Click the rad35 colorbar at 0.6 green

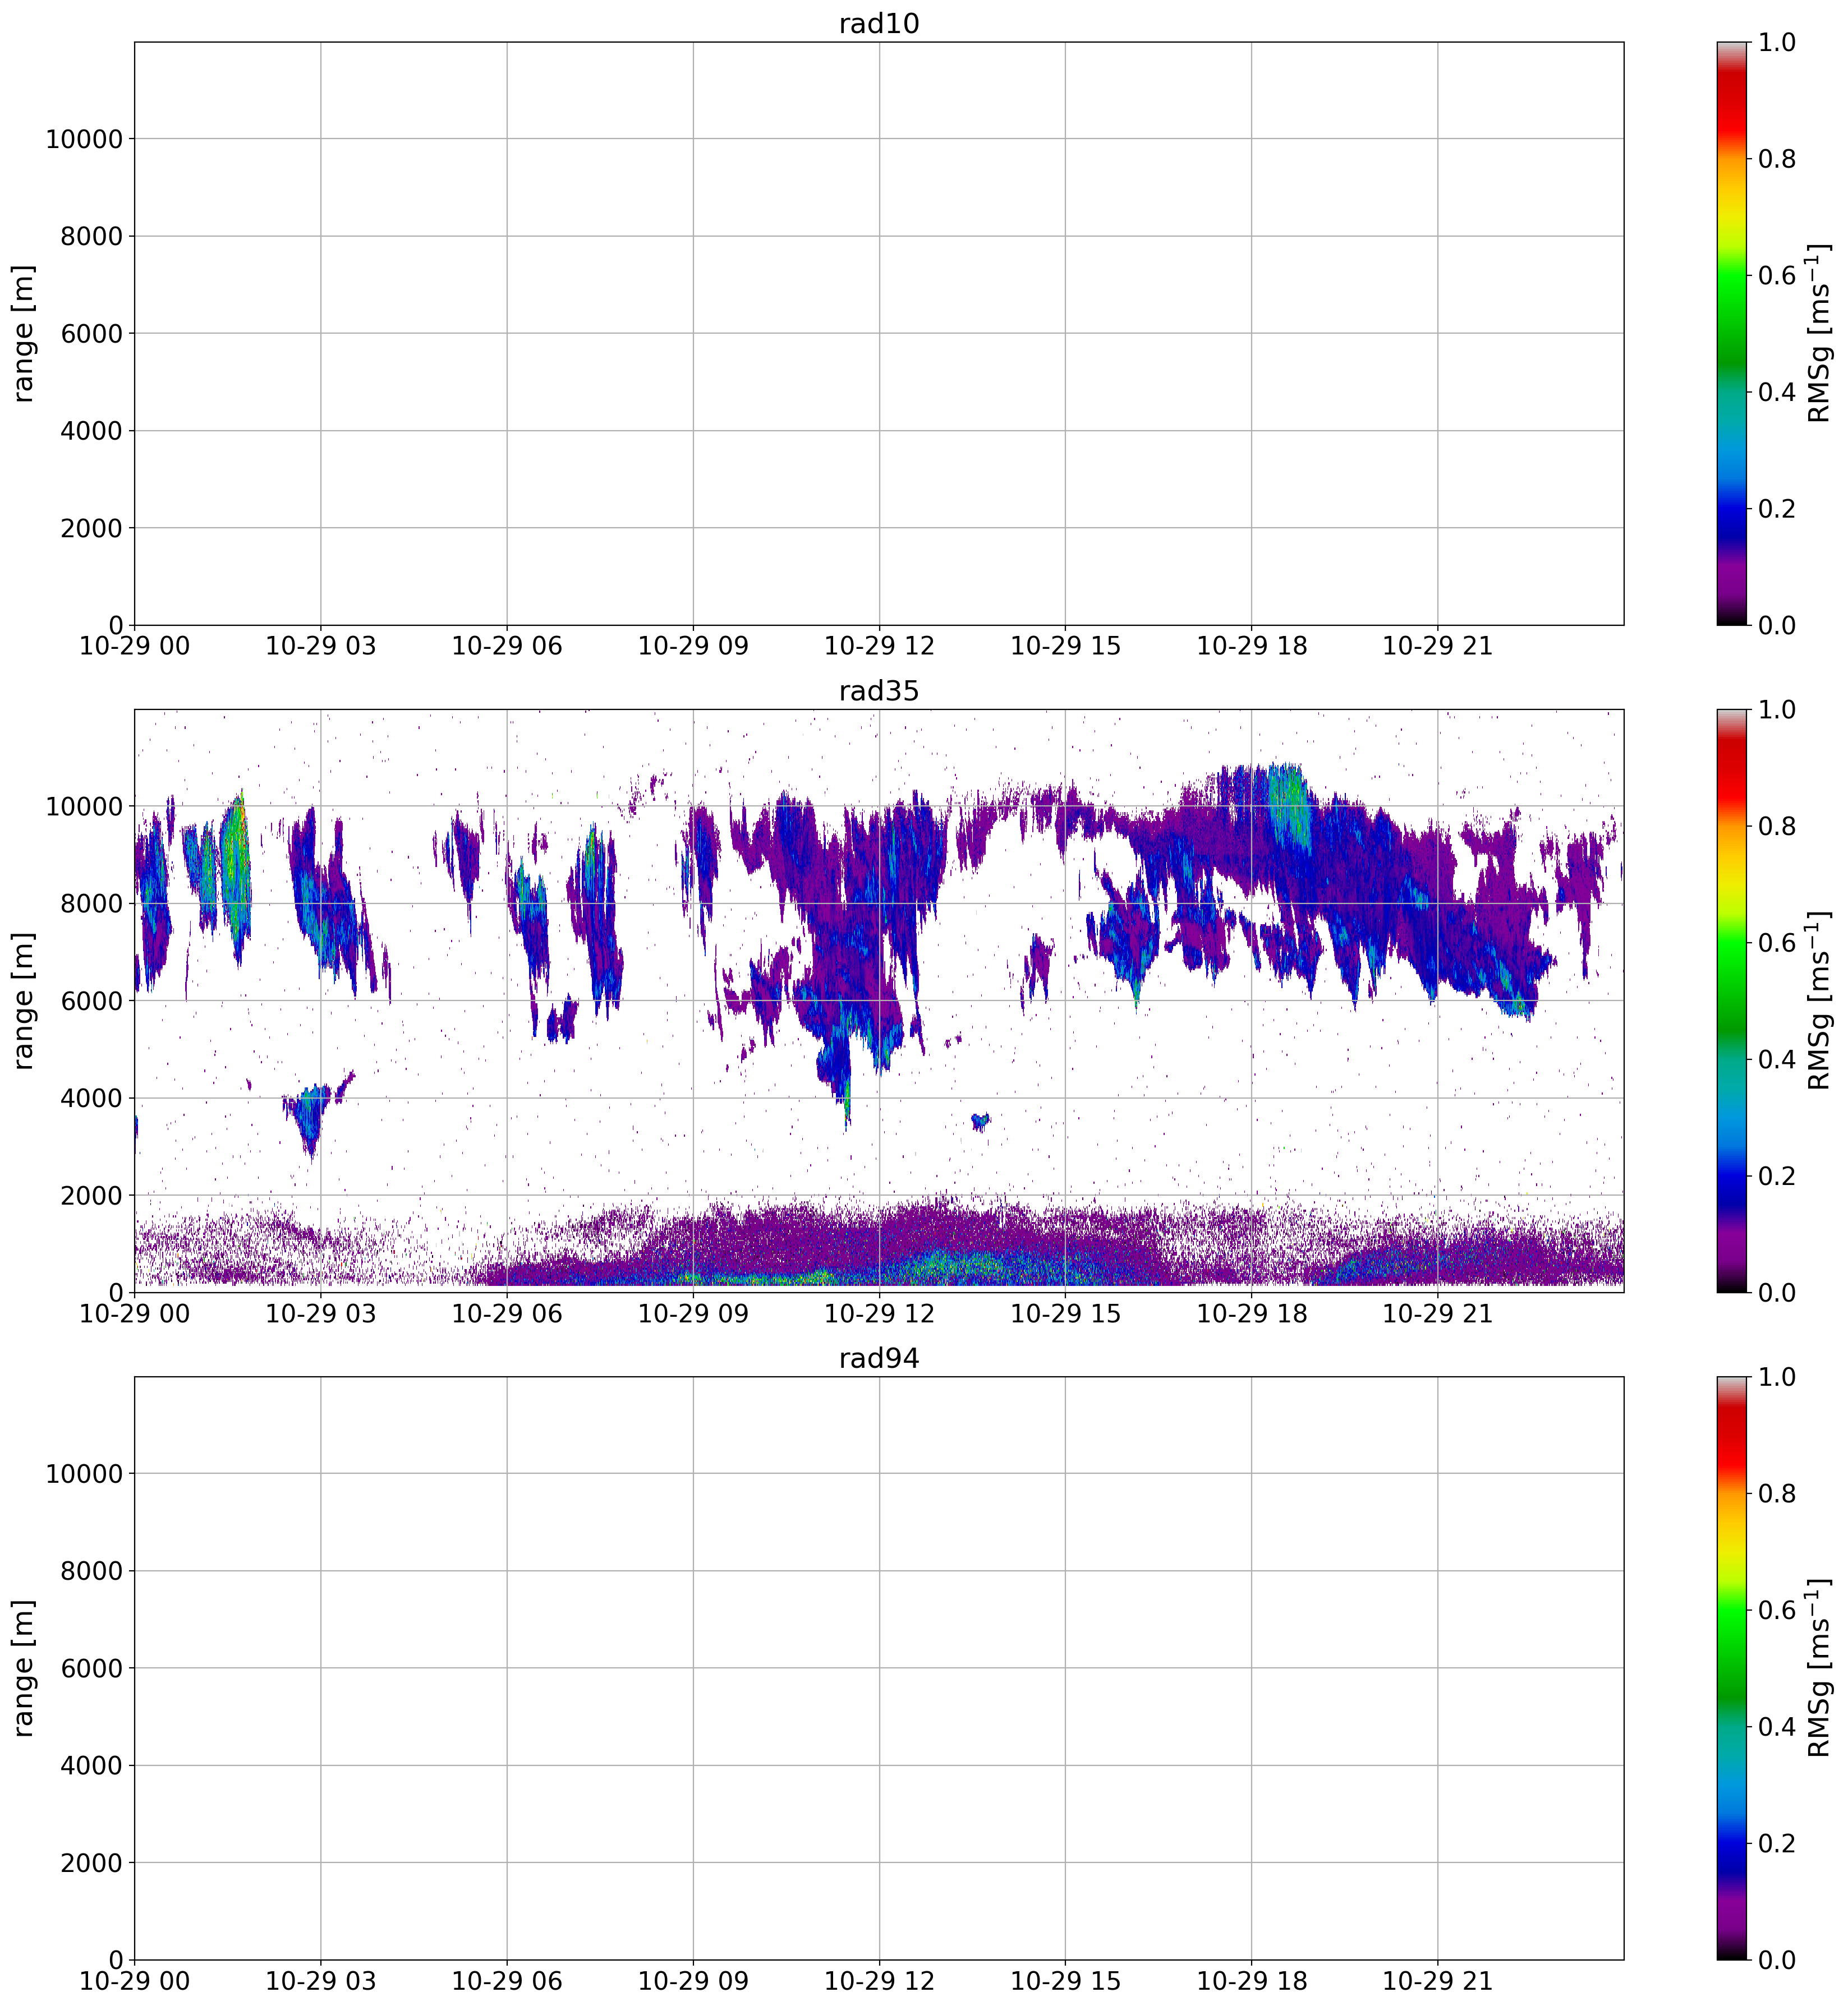[x=1732, y=943]
